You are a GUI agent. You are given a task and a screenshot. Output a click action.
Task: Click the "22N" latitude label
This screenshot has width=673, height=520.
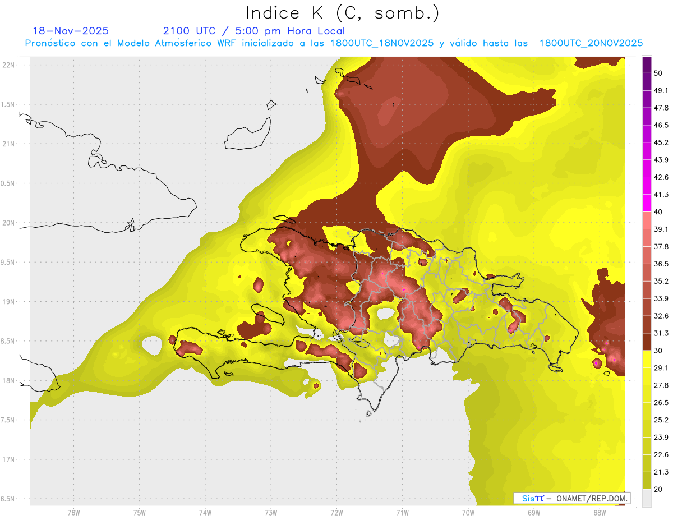click(8, 65)
